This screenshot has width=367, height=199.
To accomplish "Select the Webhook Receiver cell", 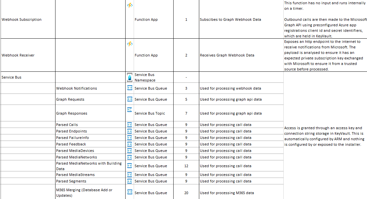I will pos(28,55).
